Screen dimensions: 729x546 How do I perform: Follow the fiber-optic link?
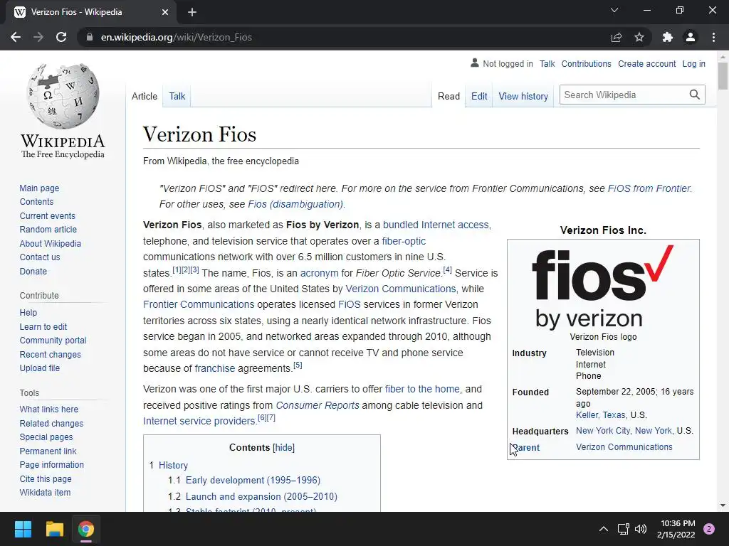(x=404, y=241)
